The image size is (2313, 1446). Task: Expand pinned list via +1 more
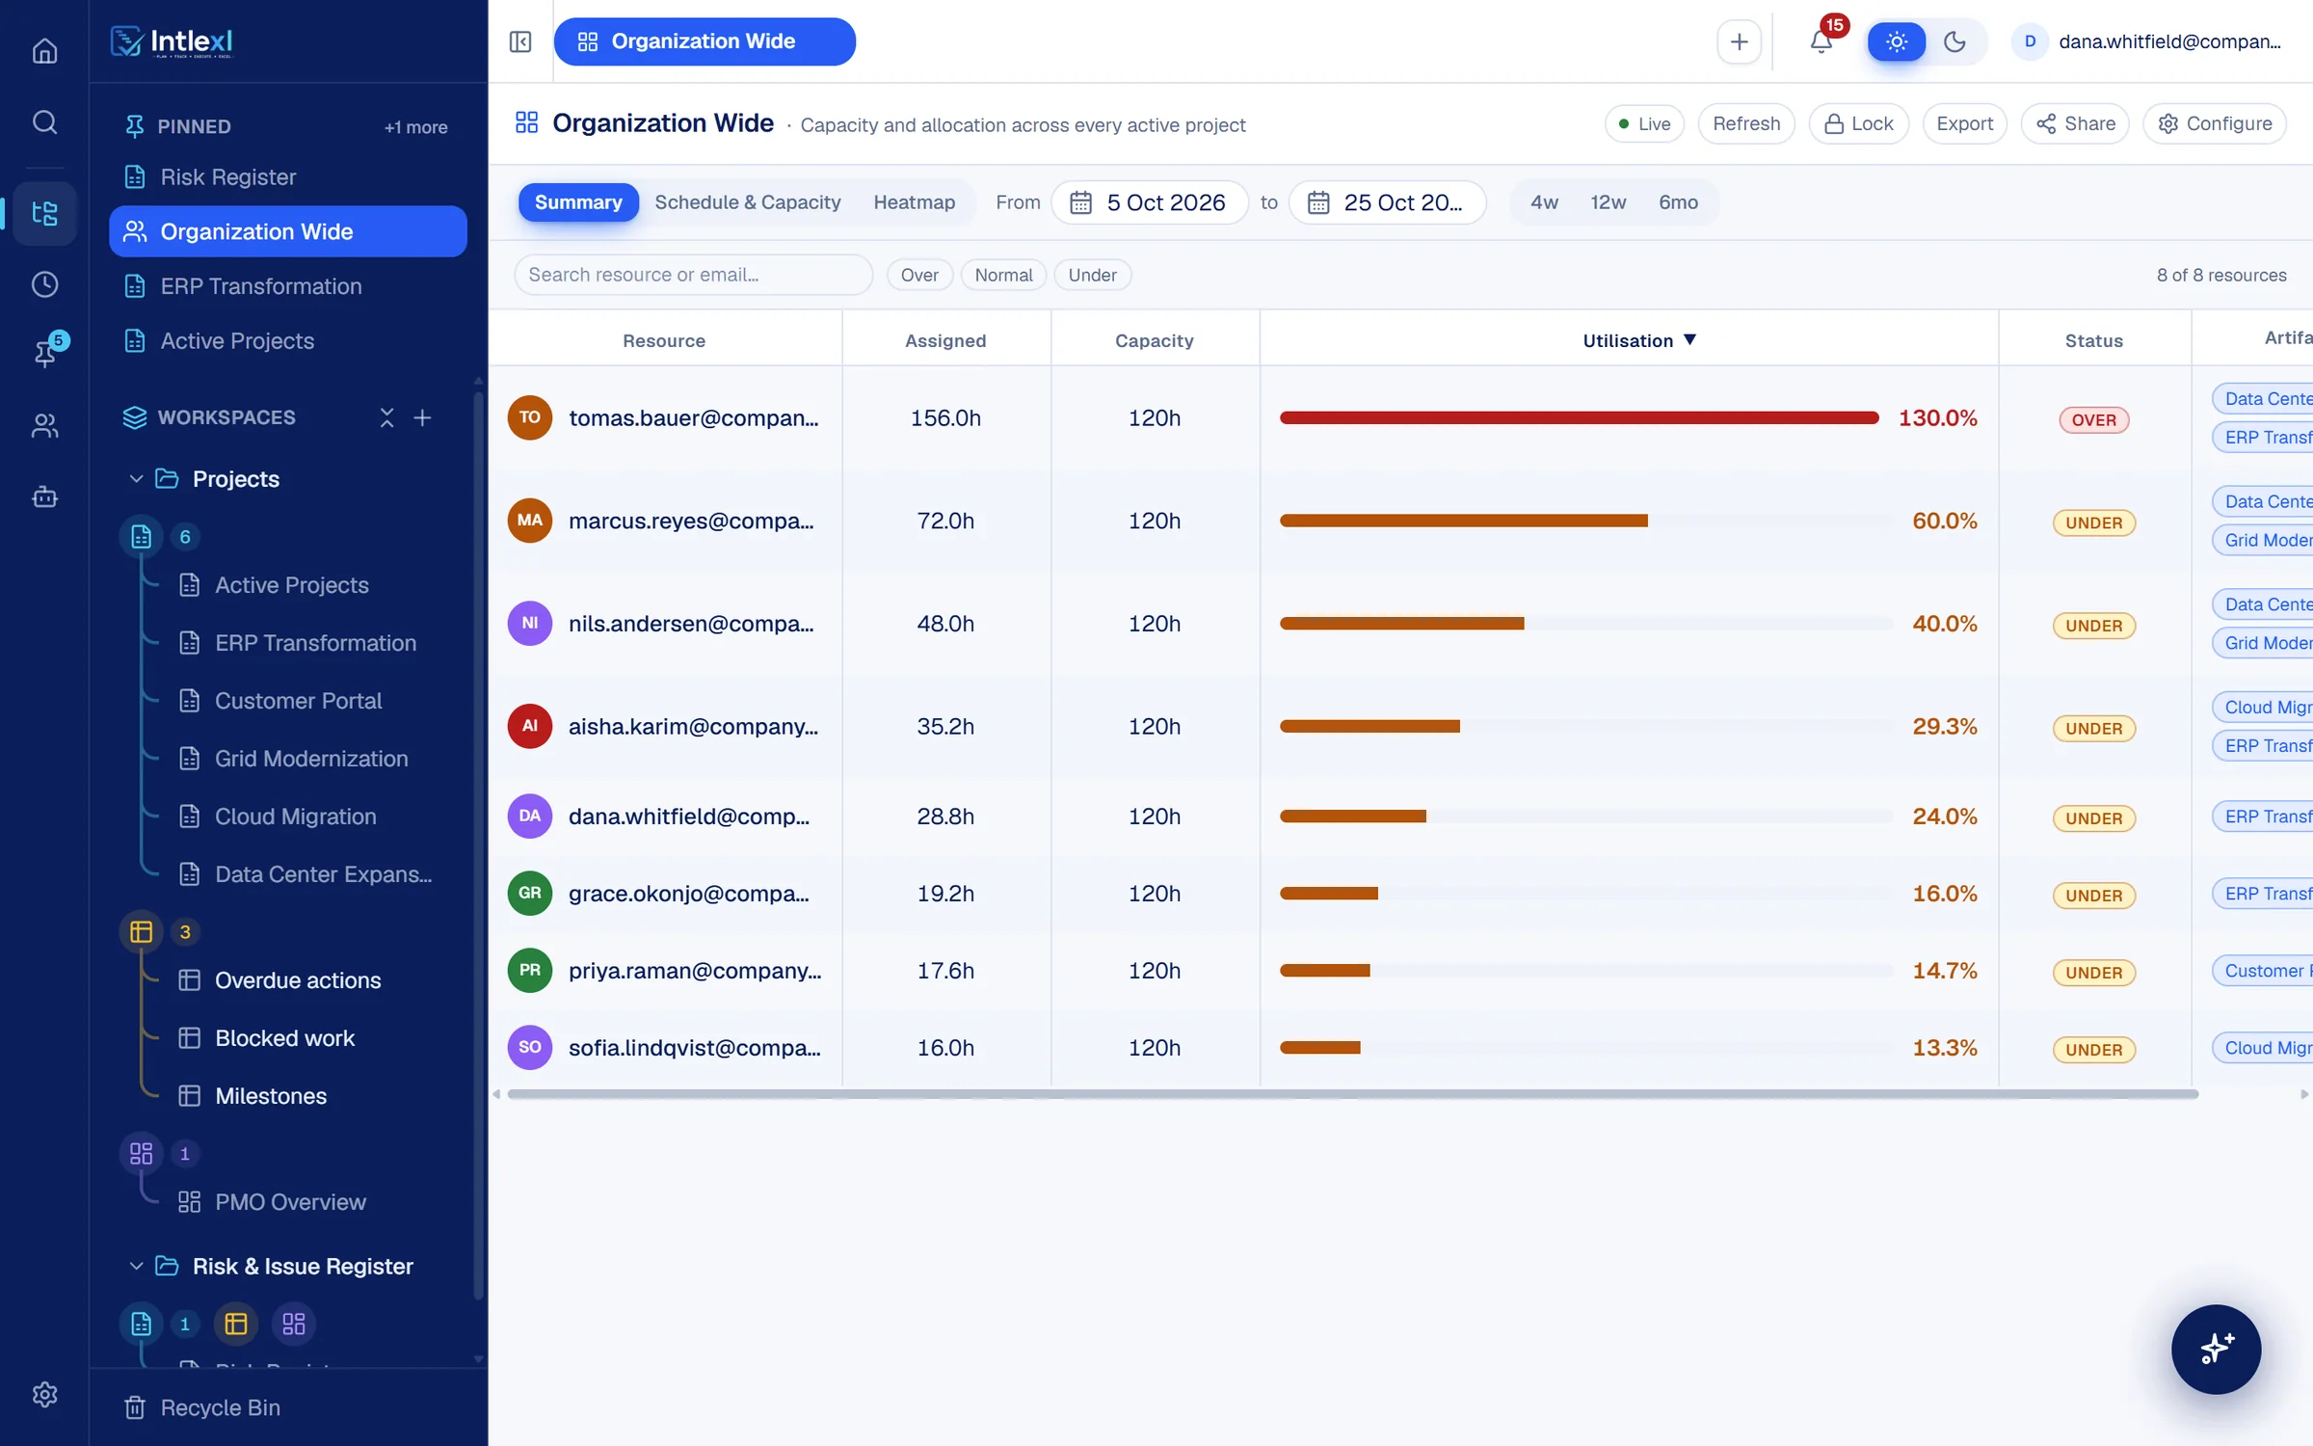pyautogui.click(x=415, y=126)
